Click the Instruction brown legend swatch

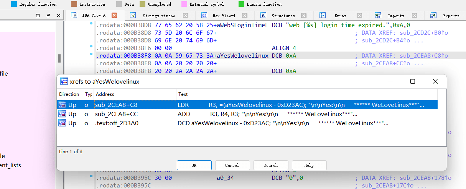74,4
